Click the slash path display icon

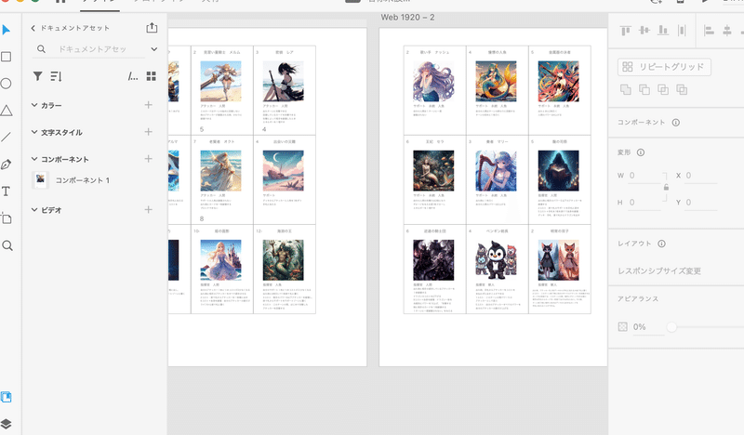[x=133, y=76]
